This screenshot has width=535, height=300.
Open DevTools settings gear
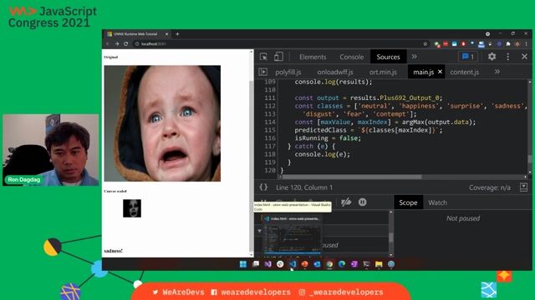492,57
